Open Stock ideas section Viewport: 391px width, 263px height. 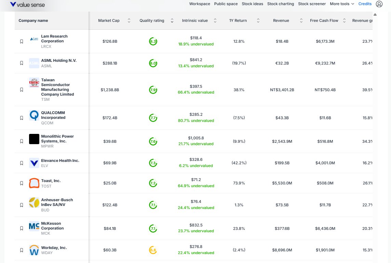tap(252, 4)
